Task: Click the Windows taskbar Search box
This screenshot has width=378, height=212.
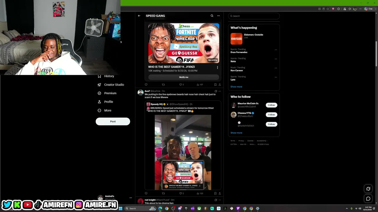Action: (140, 208)
